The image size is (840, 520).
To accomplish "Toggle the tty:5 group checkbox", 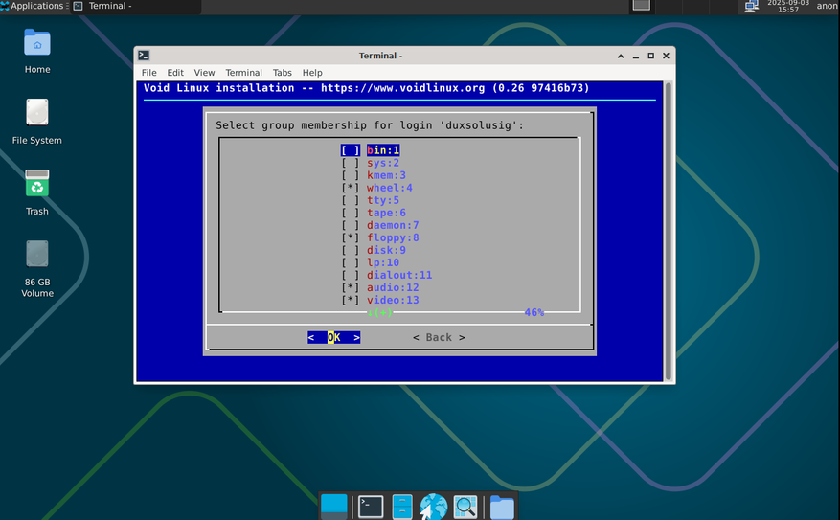I will click(x=351, y=200).
